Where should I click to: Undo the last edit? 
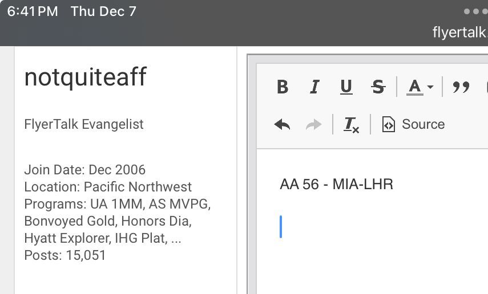(x=282, y=125)
